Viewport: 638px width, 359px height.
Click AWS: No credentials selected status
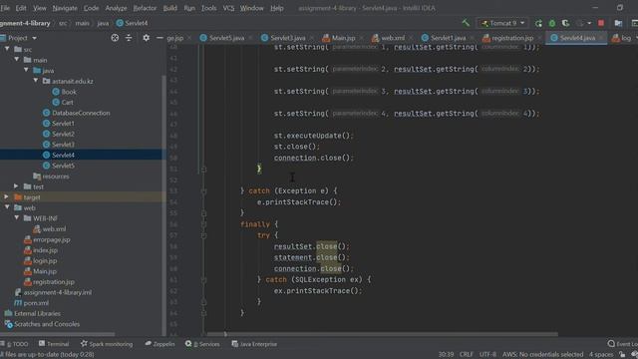(x=542, y=355)
